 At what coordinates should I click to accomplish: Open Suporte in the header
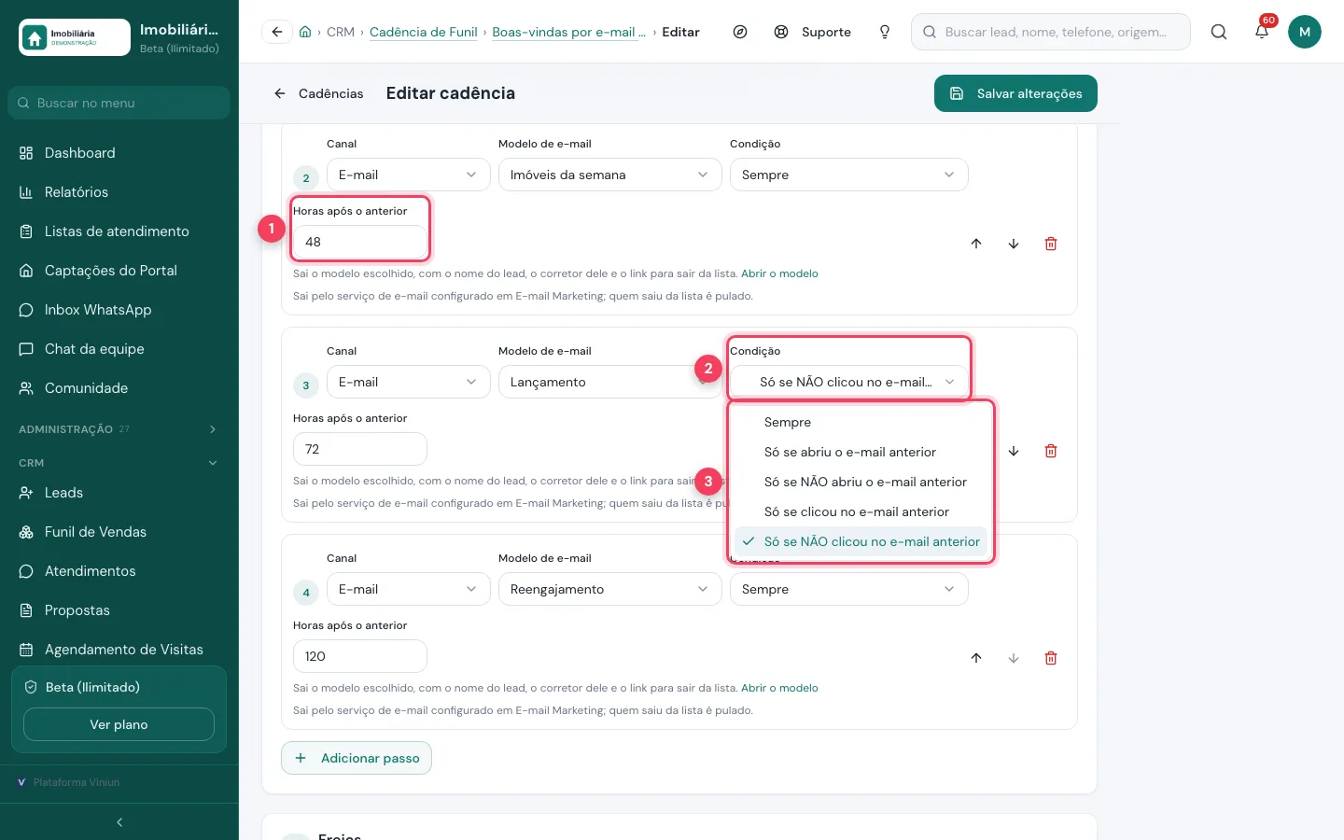click(x=813, y=32)
